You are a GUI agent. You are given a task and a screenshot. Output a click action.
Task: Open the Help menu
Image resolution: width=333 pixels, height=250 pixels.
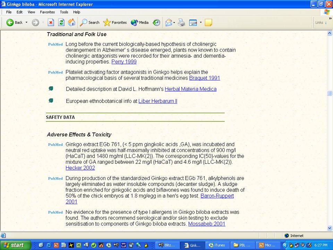click(77, 12)
